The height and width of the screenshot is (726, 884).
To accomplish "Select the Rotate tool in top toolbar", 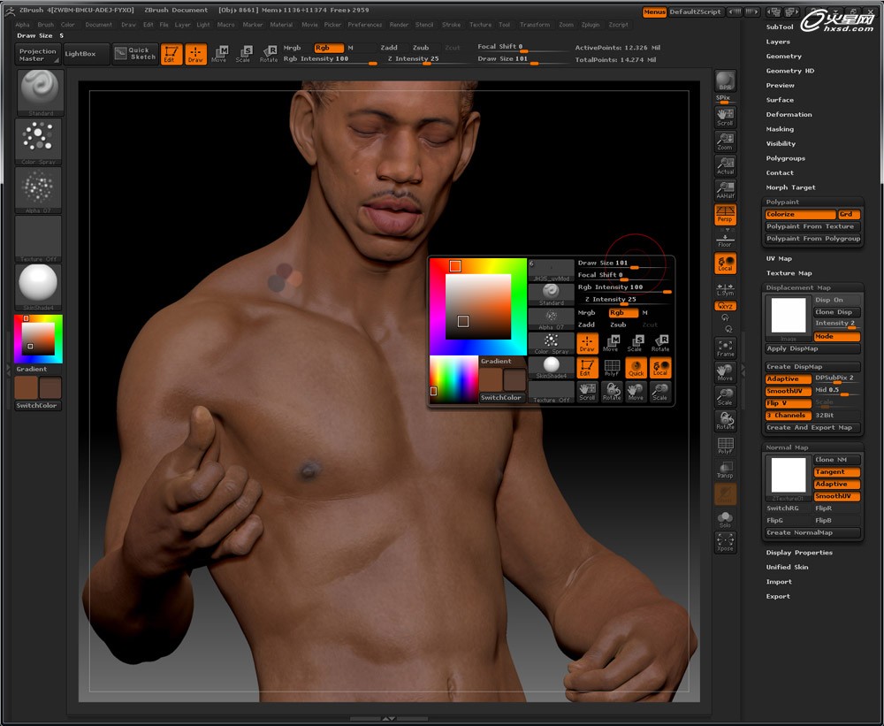I will 269,54.
